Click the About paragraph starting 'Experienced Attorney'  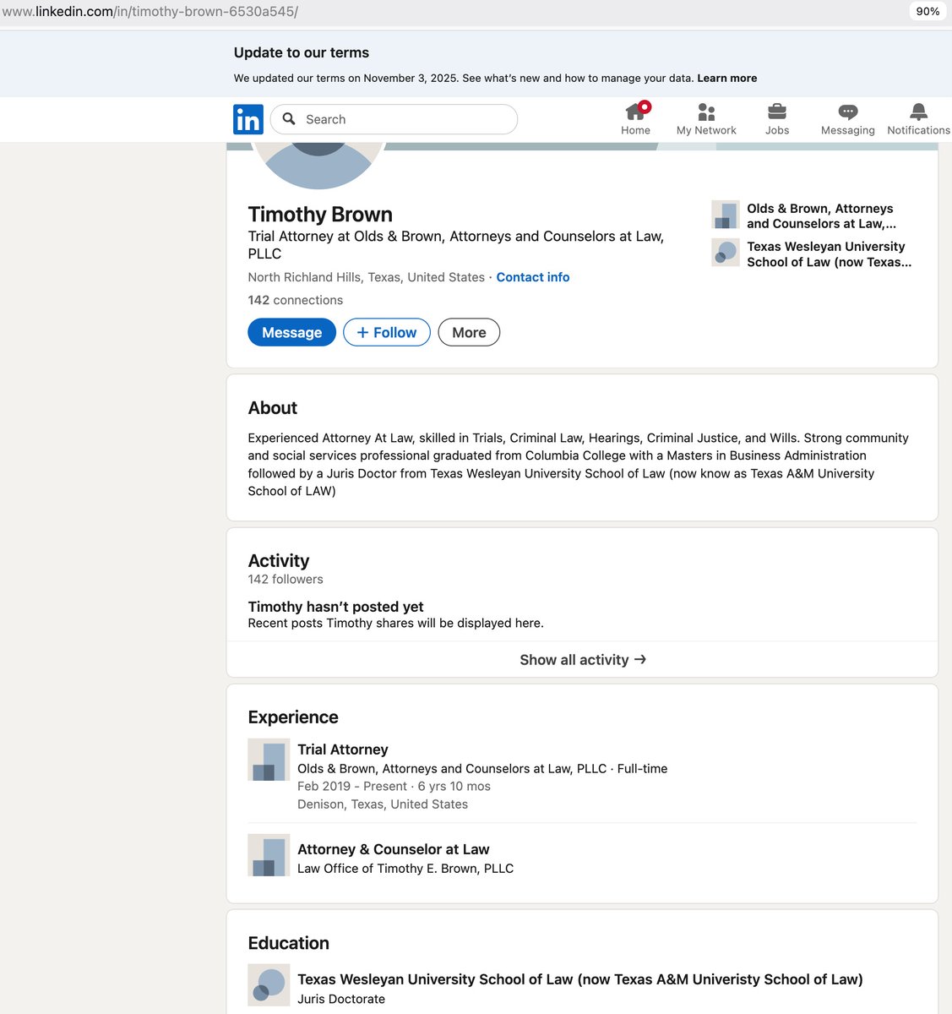pyautogui.click(x=579, y=464)
